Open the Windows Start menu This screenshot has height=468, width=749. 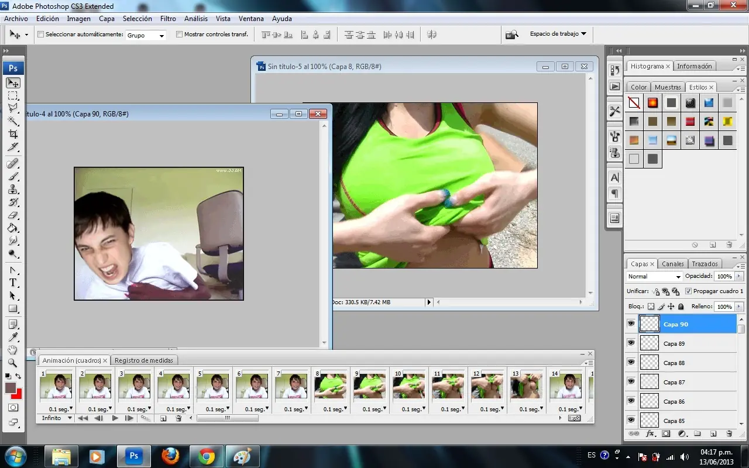[15, 456]
